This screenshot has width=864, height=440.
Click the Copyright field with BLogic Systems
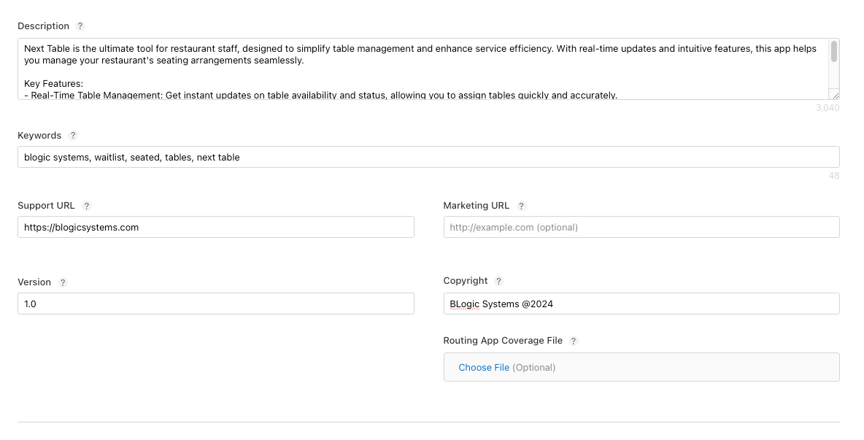641,304
